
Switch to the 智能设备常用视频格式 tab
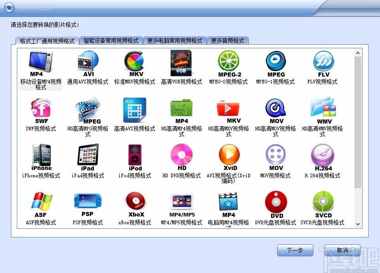pyautogui.click(x=111, y=41)
